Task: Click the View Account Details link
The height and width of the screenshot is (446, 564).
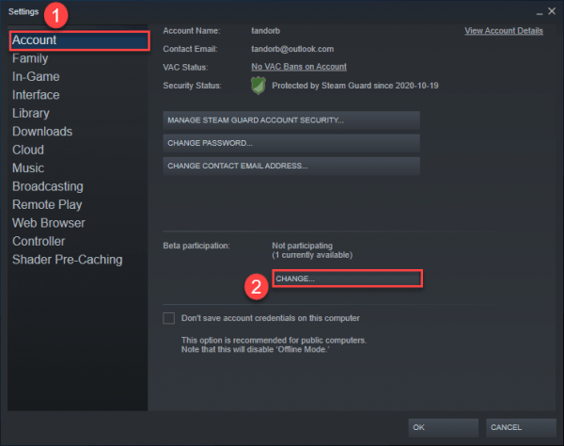Action: pos(504,31)
